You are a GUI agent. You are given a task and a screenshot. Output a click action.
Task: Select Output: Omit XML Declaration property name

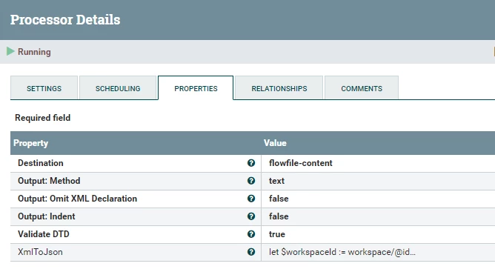77,199
